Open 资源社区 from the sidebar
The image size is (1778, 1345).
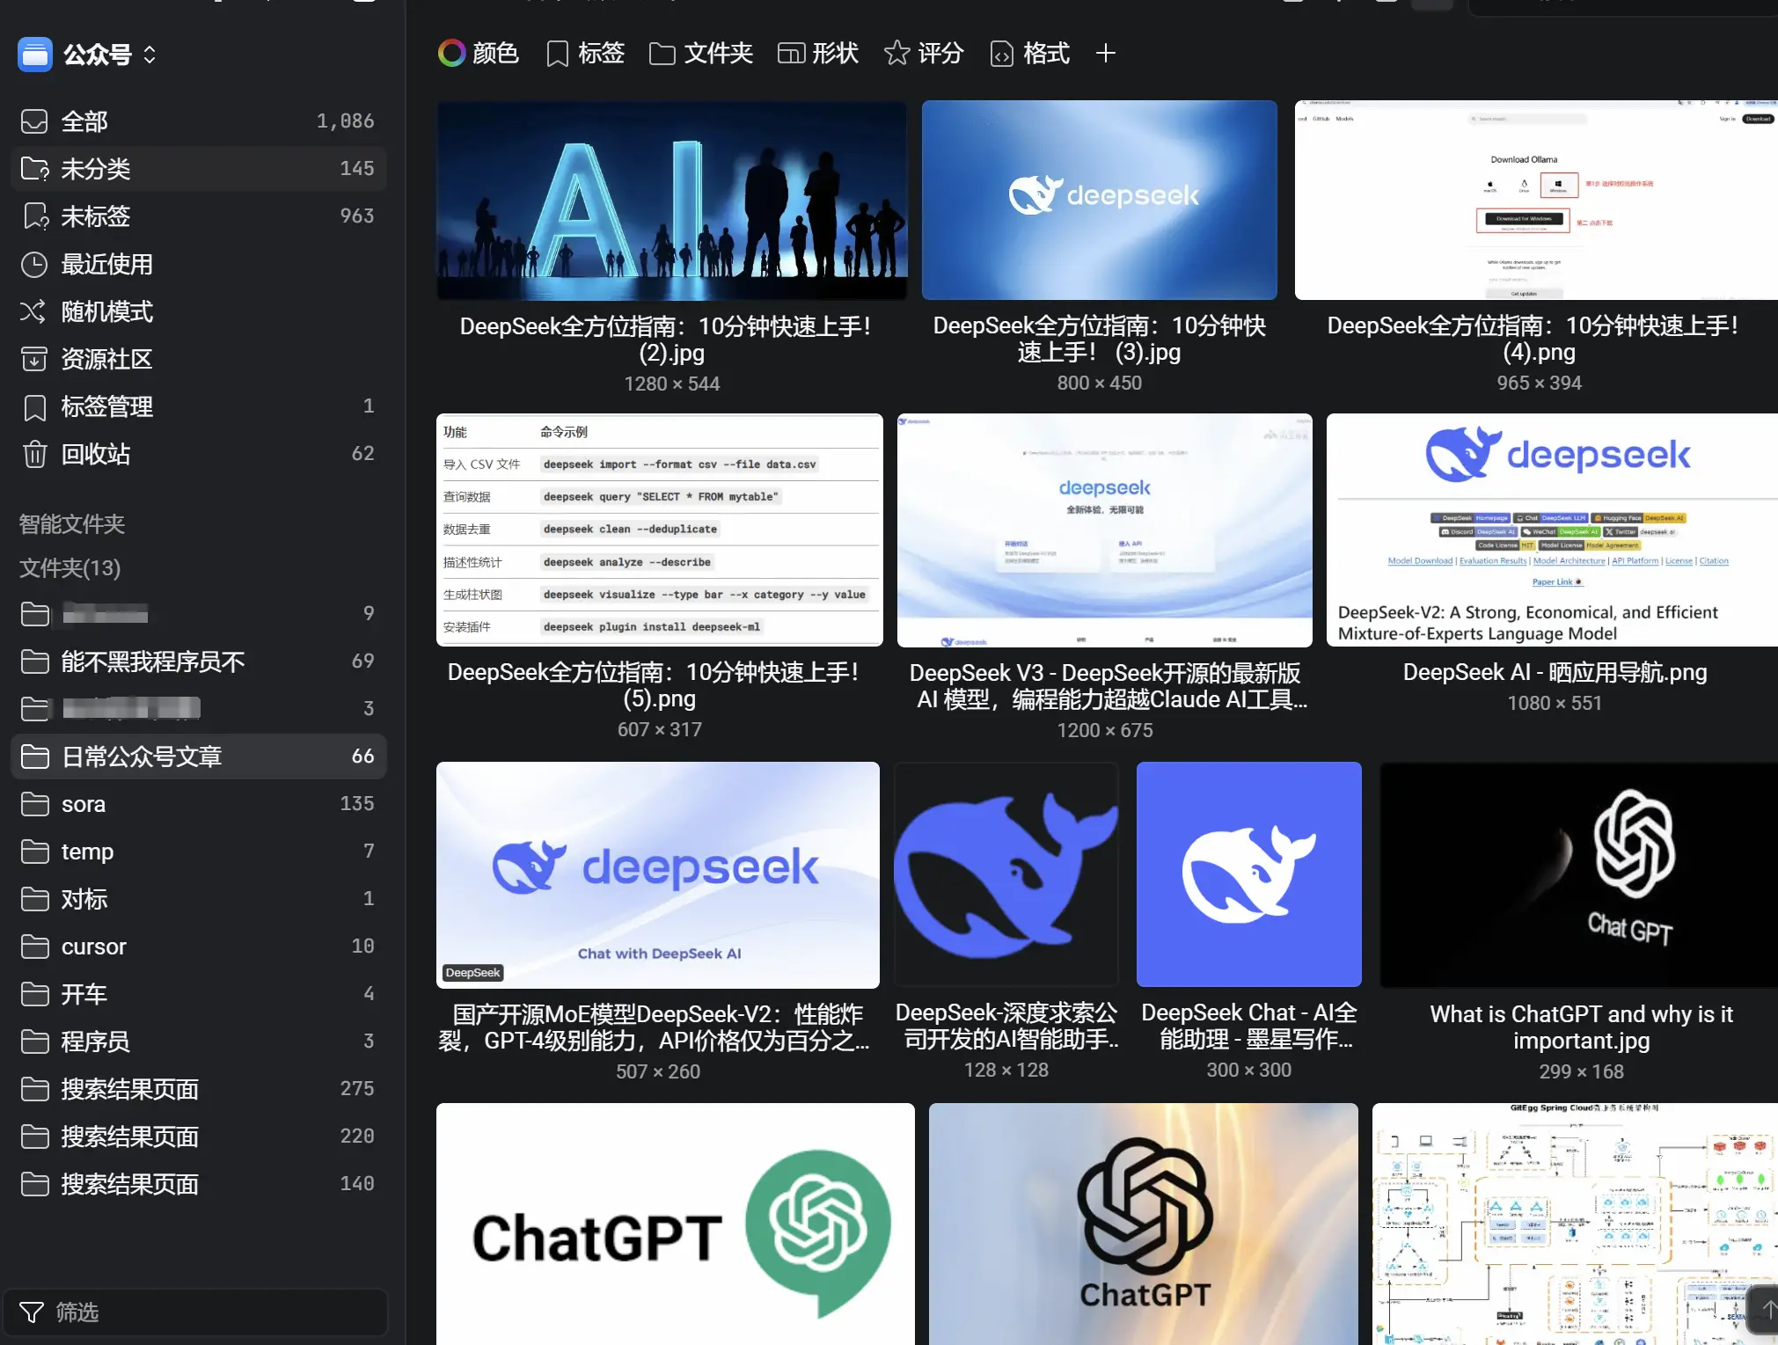click(198, 359)
